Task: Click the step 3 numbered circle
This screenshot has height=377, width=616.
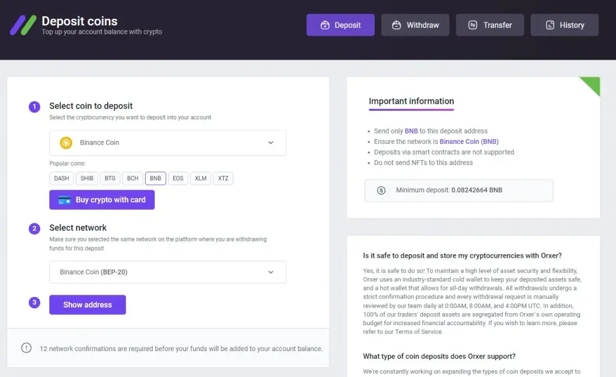Action: (x=34, y=302)
